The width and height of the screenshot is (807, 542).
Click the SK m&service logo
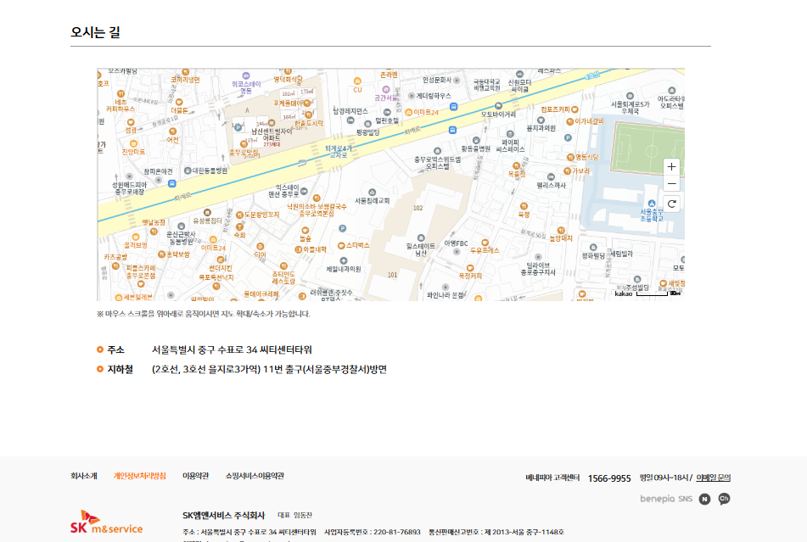107,522
